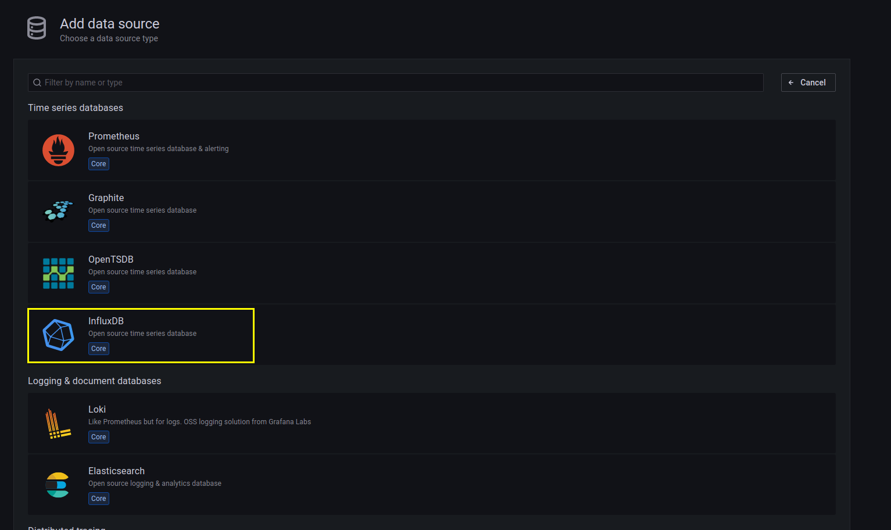
Task: Click the InfluxDB polygon logo icon
Action: (x=58, y=335)
